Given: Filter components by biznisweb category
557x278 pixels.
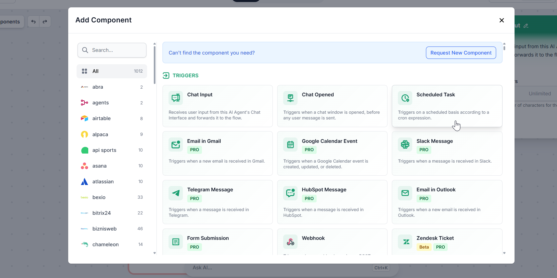Looking at the screenshot, I should (112, 229).
